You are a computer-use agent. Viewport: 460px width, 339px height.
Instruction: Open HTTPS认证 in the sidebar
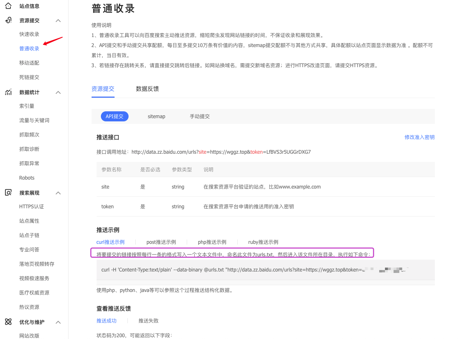32,206
